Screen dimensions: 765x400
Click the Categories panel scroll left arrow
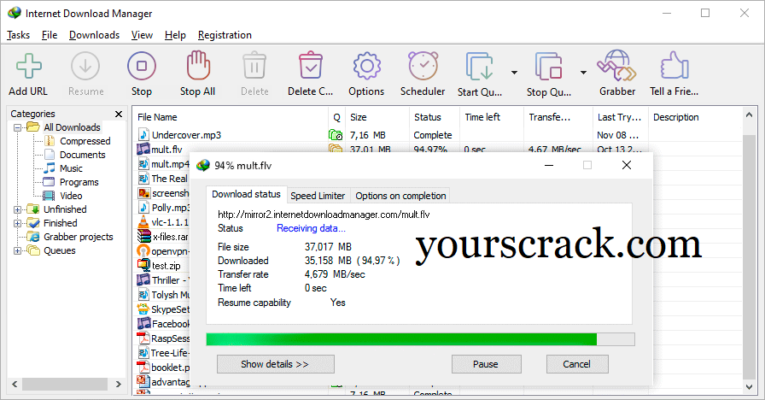(x=15, y=385)
